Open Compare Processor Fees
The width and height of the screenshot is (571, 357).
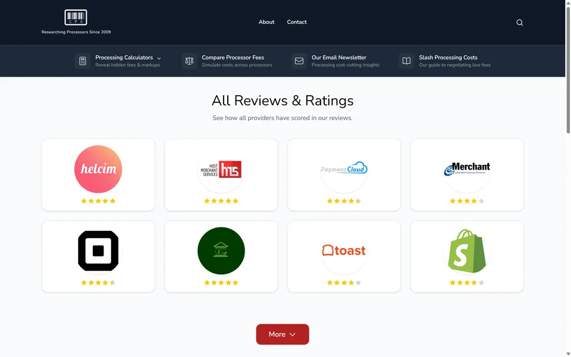point(233,58)
